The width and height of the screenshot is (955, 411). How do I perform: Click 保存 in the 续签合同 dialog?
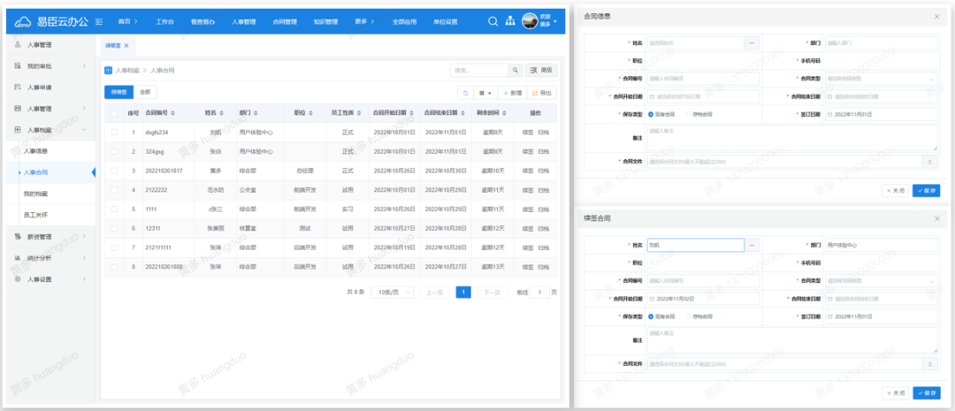(927, 392)
